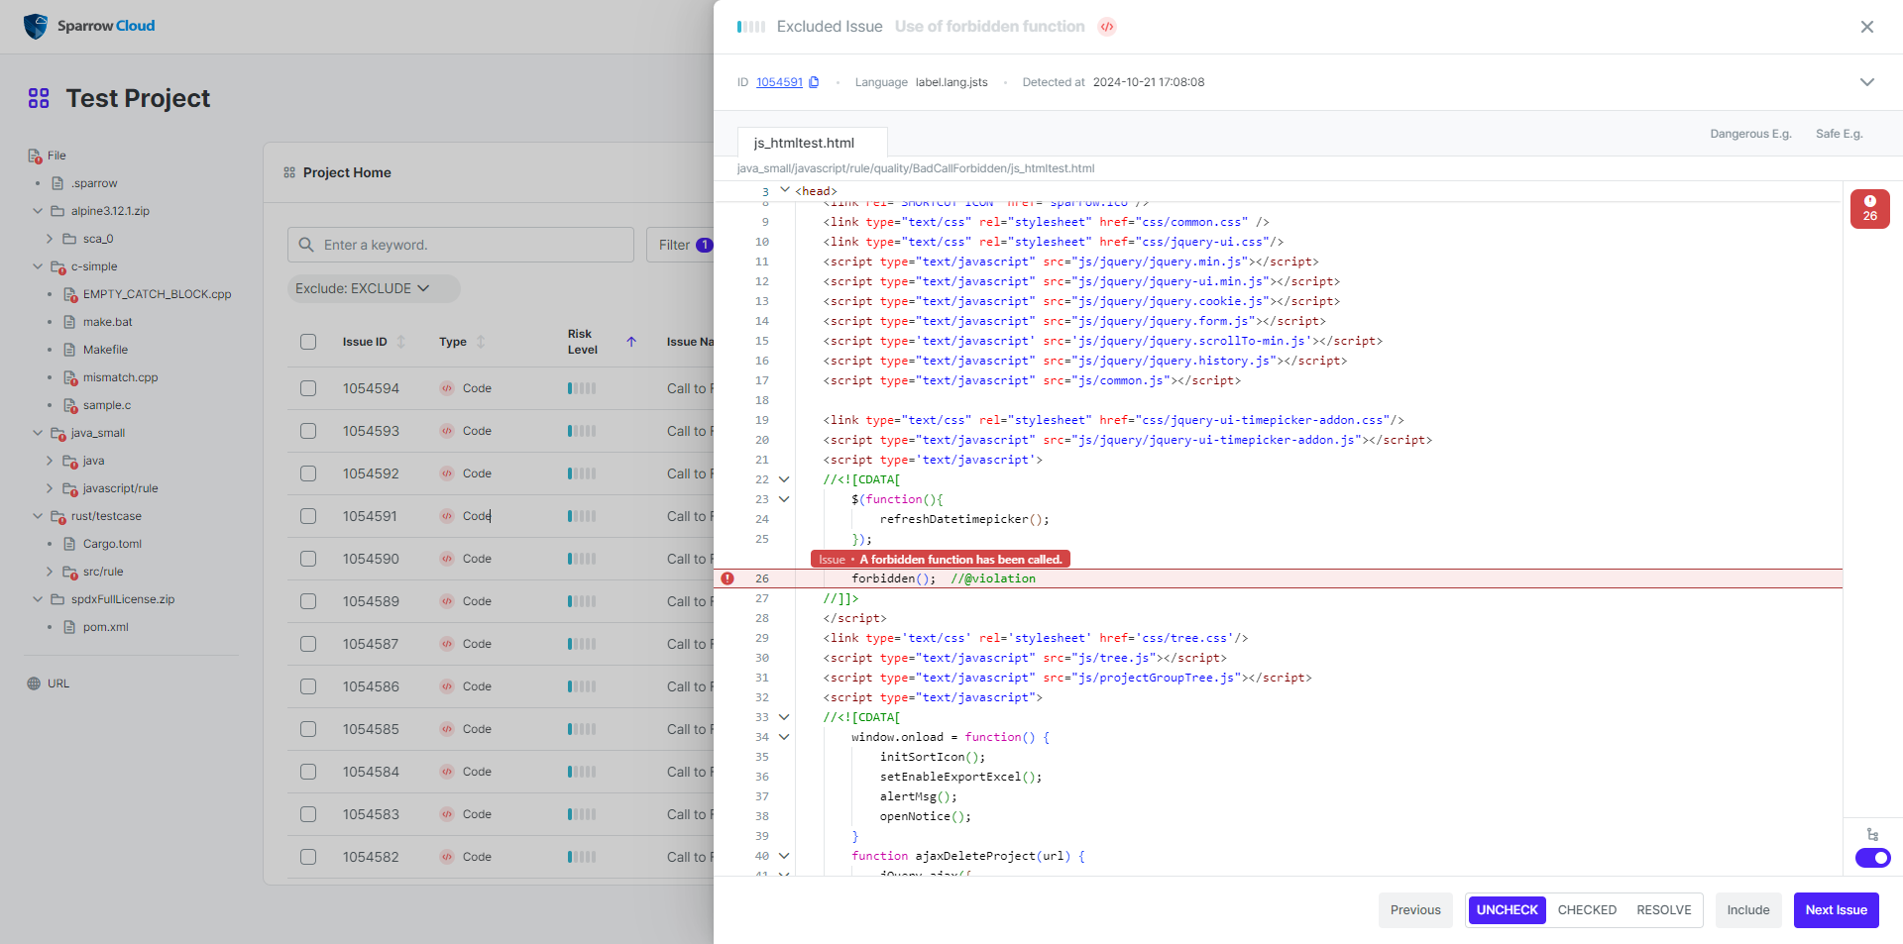Collapse the c-simple folder
Viewport: 1903px width, 944px height.
pyautogui.click(x=38, y=266)
